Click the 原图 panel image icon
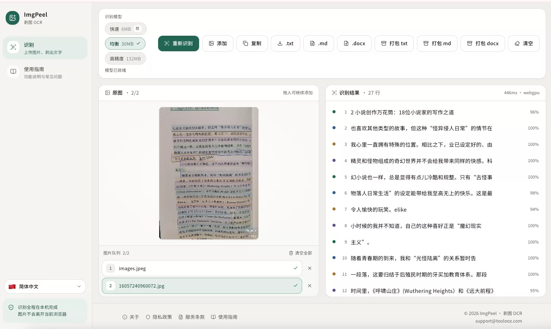The height and width of the screenshot is (329, 551). tap(108, 93)
